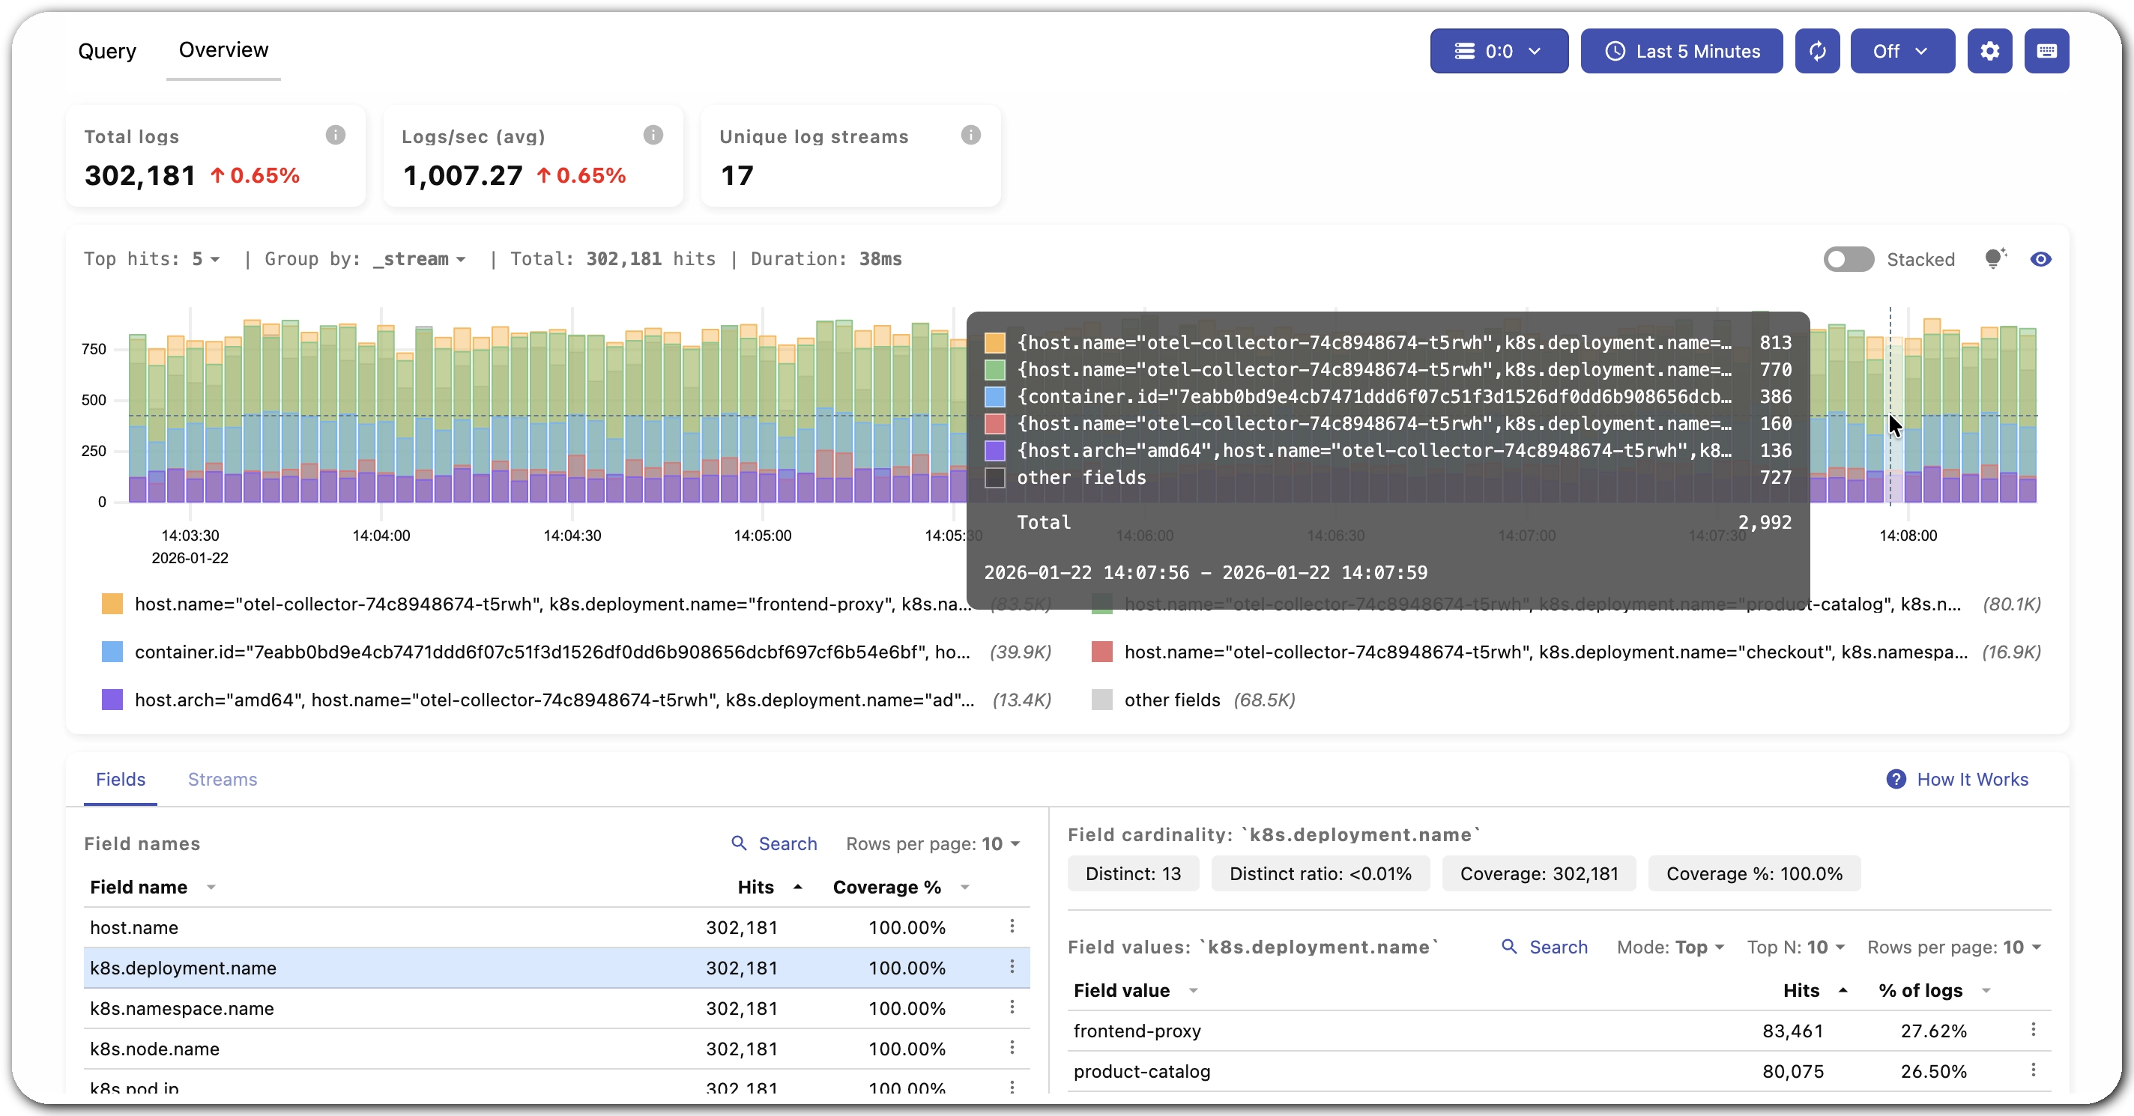The height and width of the screenshot is (1116, 2134).
Task: Click info icon on Unique log streams card
Action: [970, 135]
